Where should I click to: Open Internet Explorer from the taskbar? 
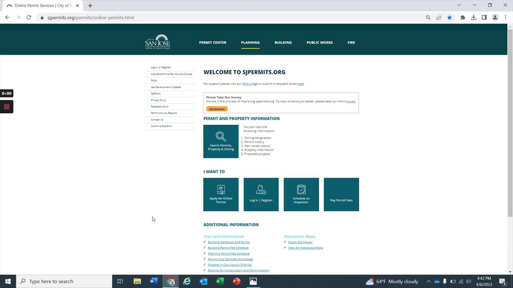click(187, 281)
